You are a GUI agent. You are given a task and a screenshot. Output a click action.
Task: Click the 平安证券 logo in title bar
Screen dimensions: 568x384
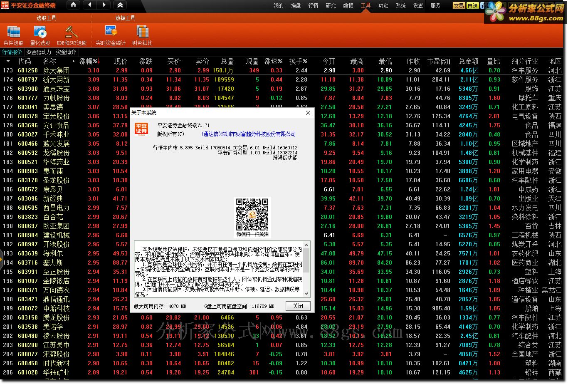pyautogui.click(x=5, y=5)
